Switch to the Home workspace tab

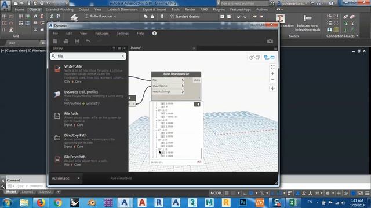(x=136, y=48)
